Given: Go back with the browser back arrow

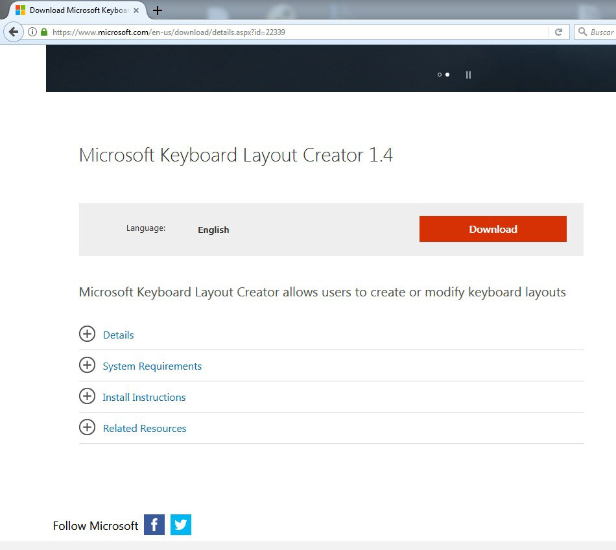Looking at the screenshot, I should tap(14, 32).
